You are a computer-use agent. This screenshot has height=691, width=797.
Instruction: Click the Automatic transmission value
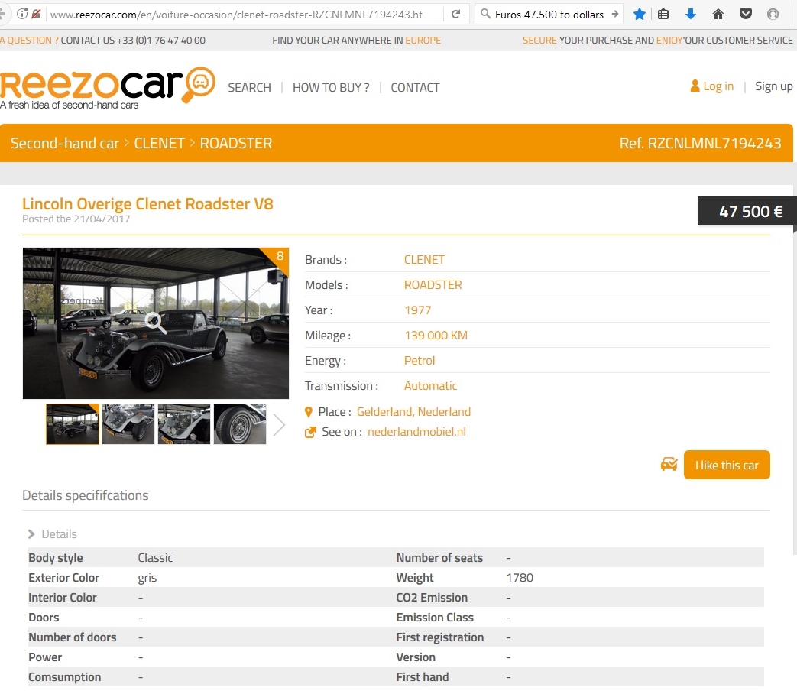(430, 386)
